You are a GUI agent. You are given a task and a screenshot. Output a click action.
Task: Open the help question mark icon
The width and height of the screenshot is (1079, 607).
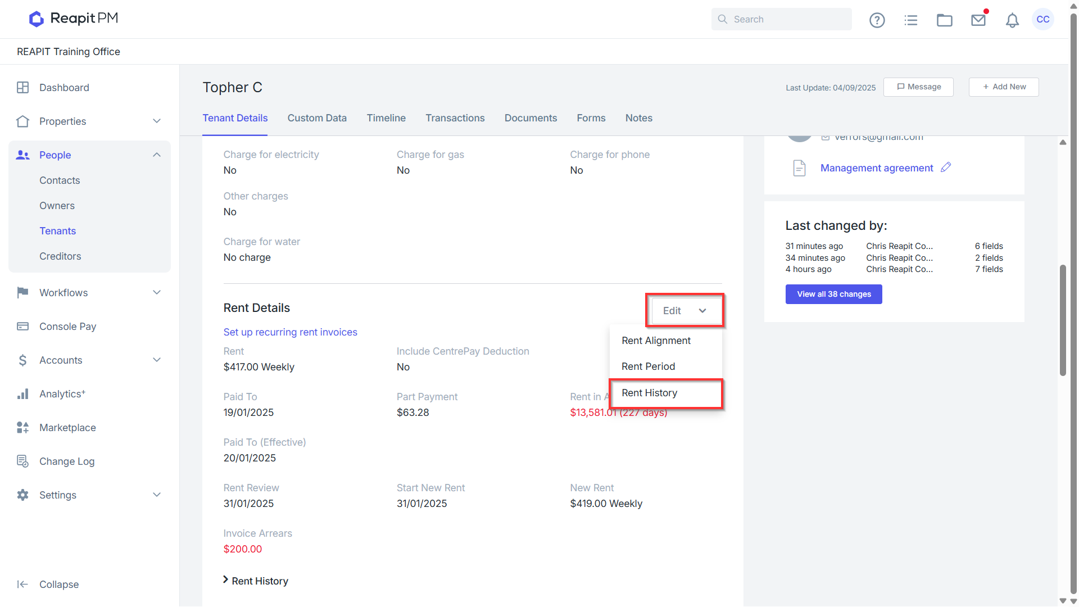[877, 20]
